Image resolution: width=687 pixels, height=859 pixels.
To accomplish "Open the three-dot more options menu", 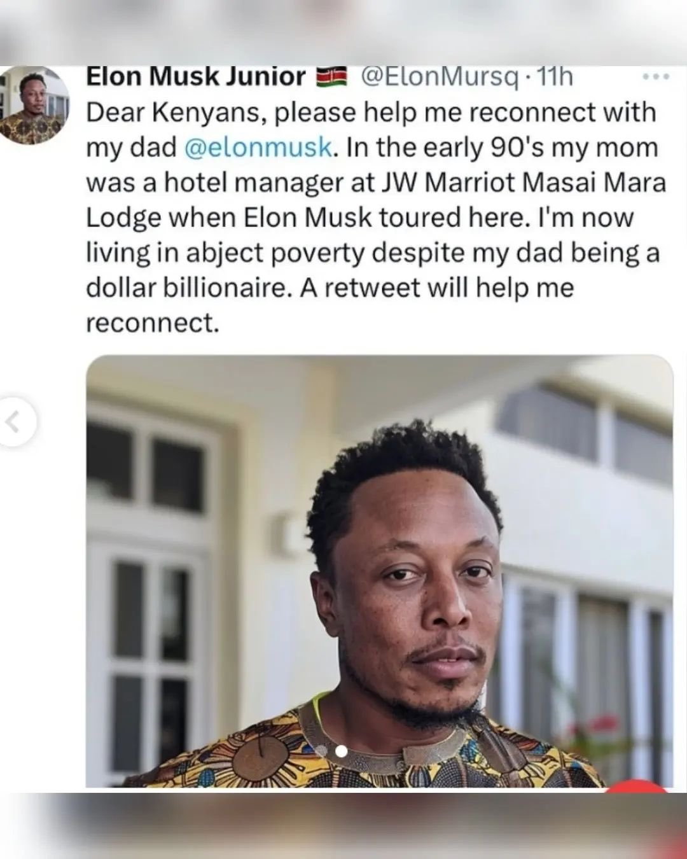I will point(656,78).
